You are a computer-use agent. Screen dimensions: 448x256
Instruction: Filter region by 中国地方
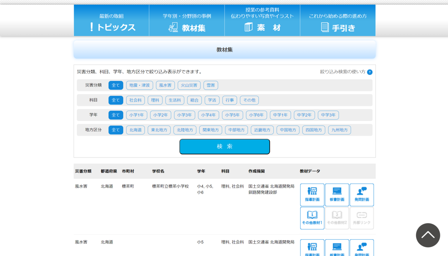[288, 130]
